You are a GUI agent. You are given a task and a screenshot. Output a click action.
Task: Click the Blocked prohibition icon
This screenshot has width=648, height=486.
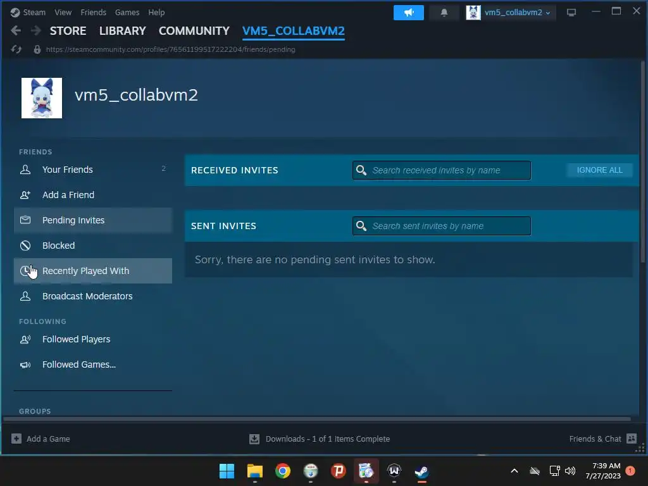click(25, 246)
